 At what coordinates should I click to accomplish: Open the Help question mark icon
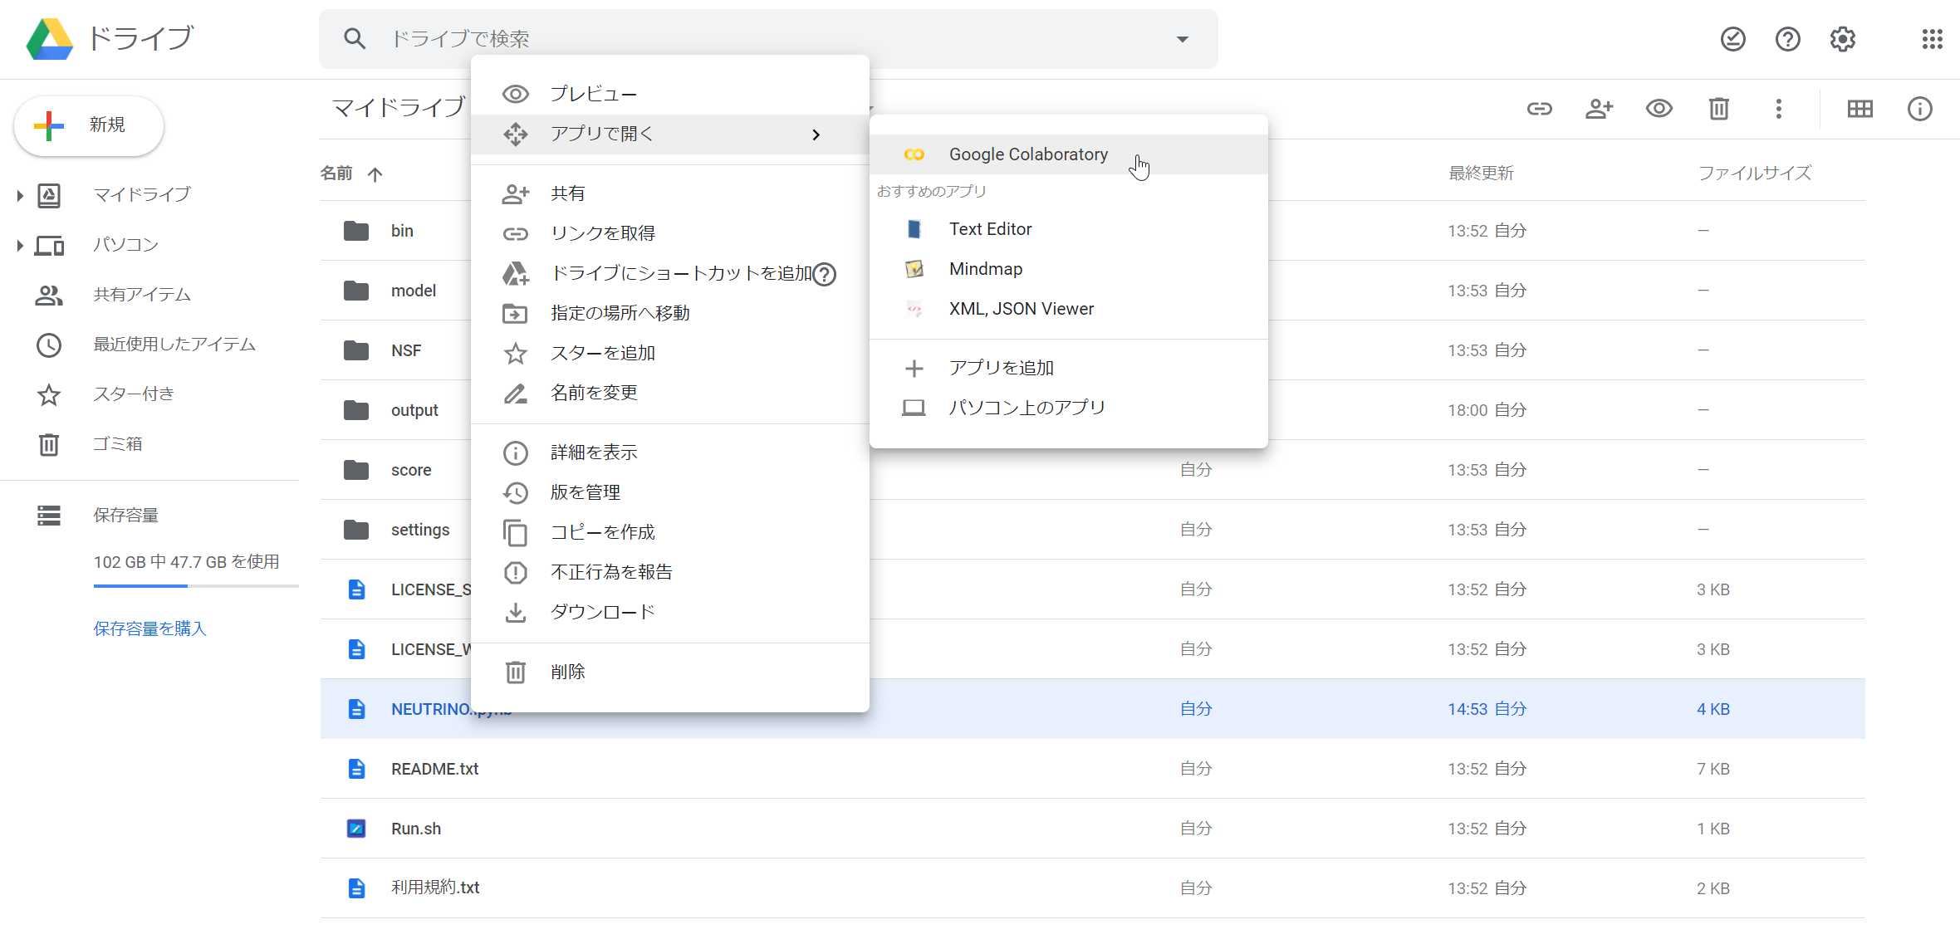tap(1788, 39)
